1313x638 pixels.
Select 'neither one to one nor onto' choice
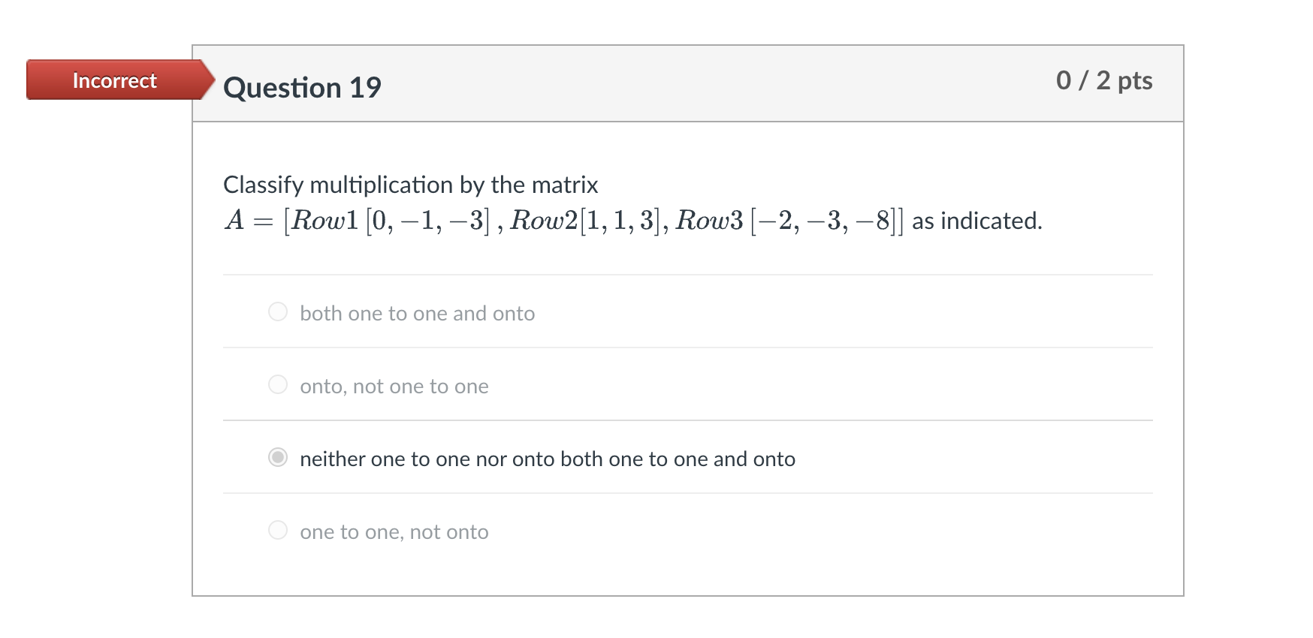[547, 459]
